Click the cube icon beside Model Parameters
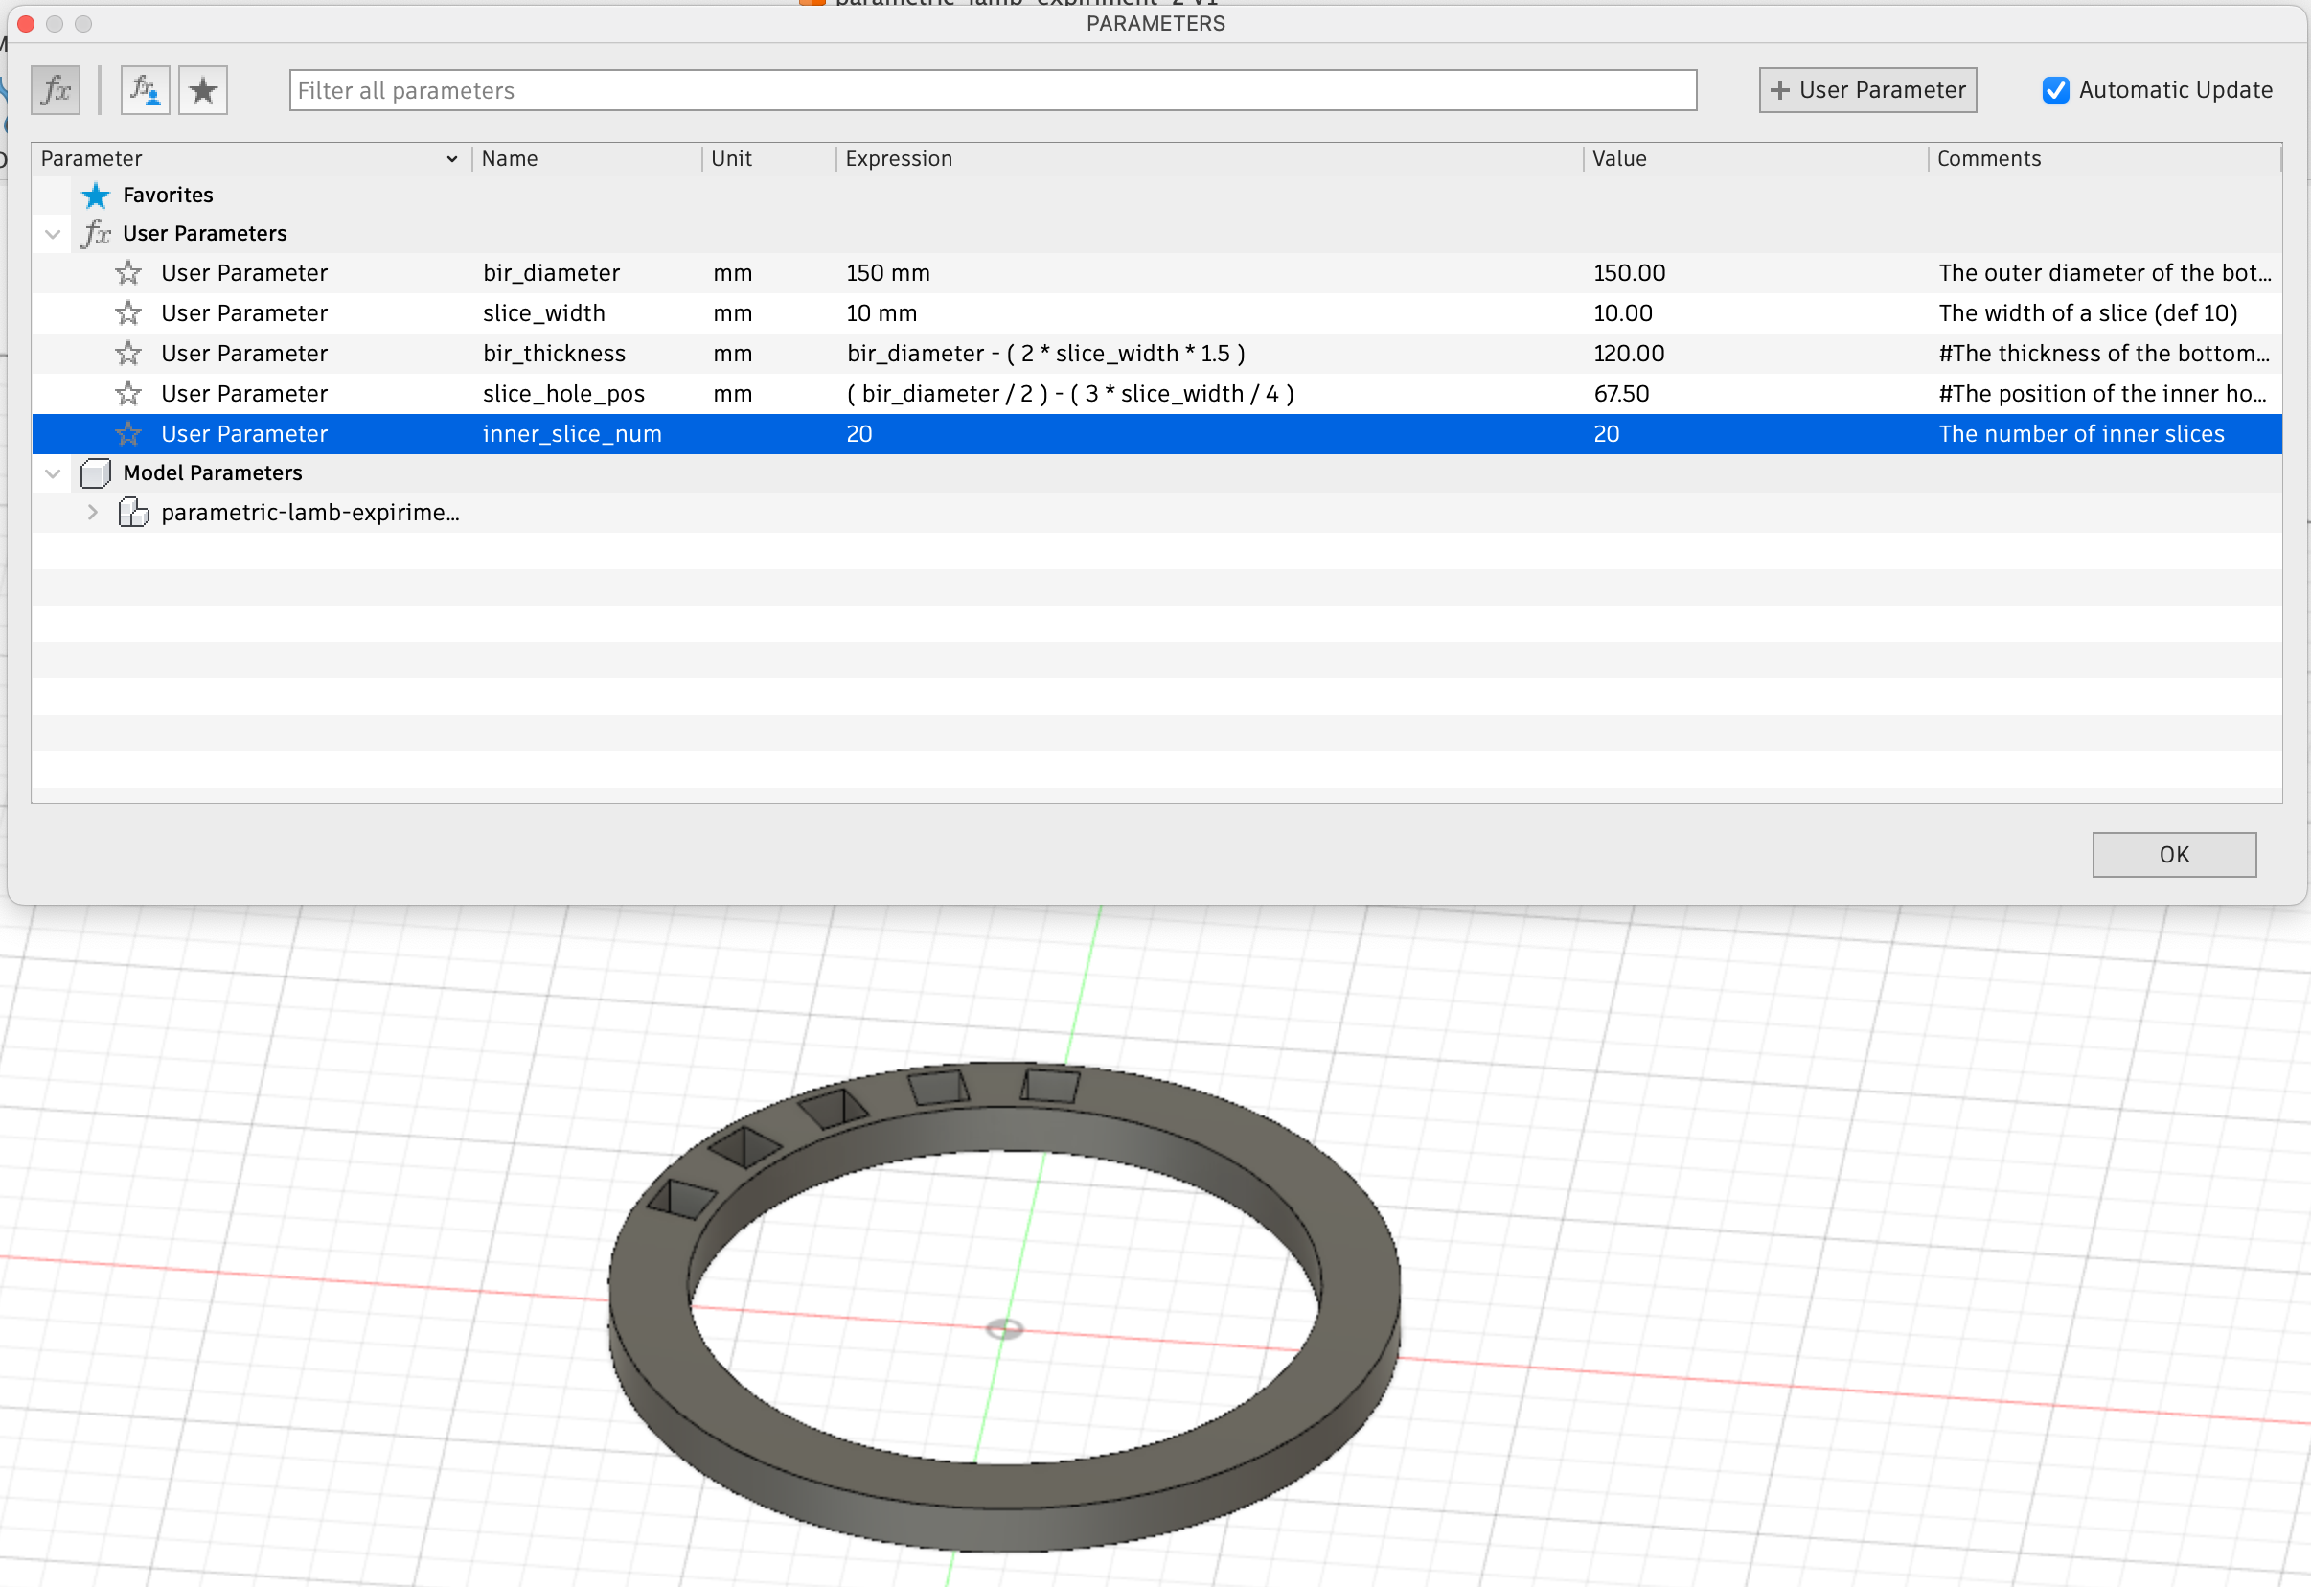 96,473
